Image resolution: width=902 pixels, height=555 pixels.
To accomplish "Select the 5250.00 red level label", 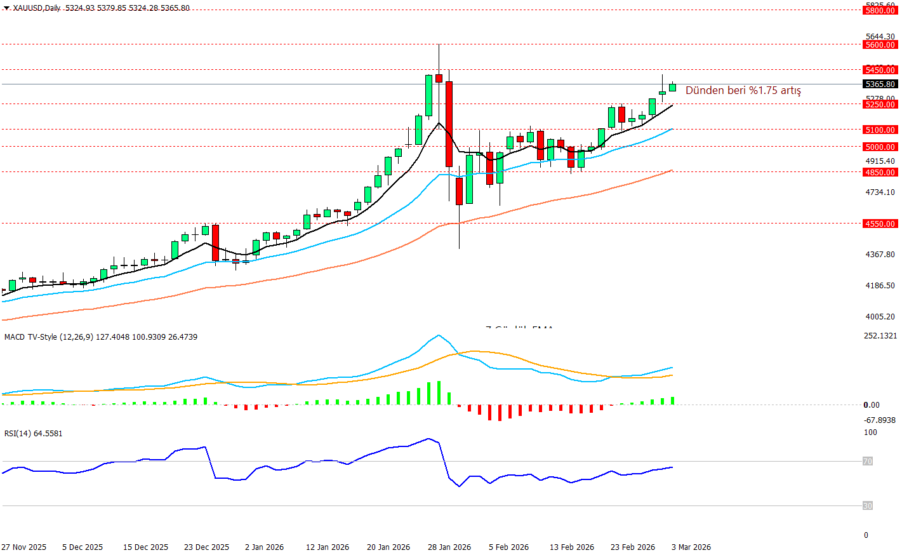I will pyautogui.click(x=880, y=105).
